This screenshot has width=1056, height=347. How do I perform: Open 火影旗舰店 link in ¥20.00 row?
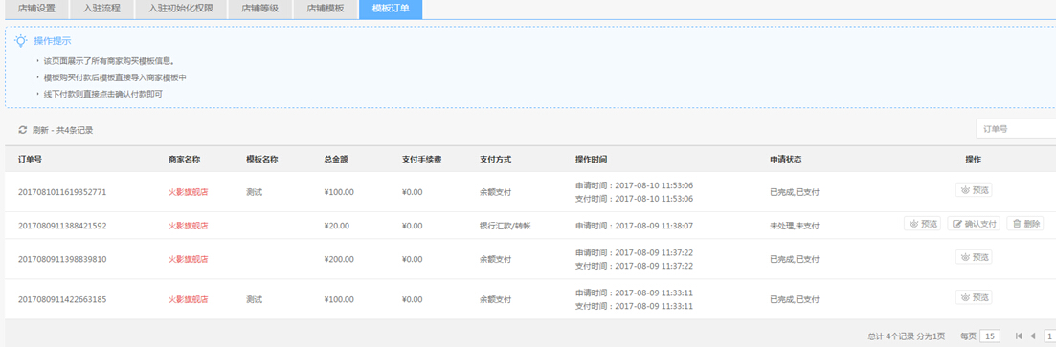tap(188, 226)
